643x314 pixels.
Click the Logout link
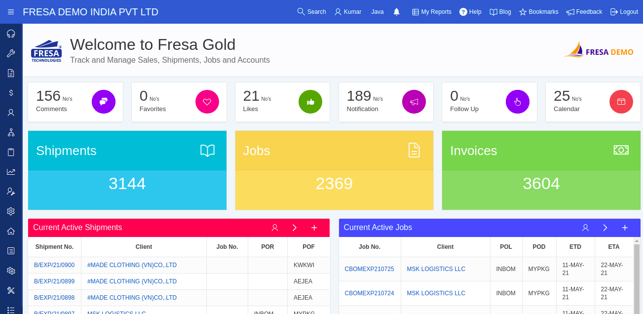coord(624,11)
